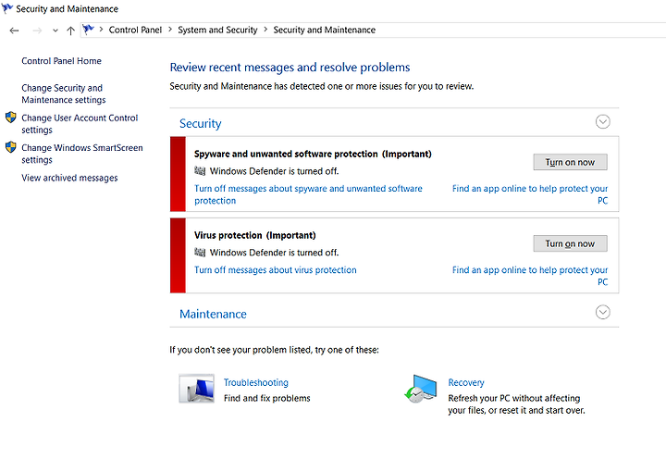Screen dimensions: 666x472
Task: Click shield icon beside User Account Control
Action: click(11, 118)
